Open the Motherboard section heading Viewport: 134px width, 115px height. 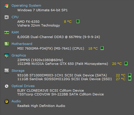(x=22, y=44)
